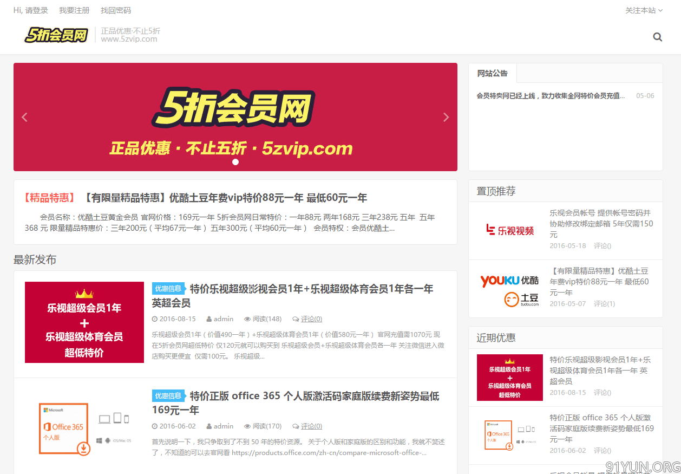681x474 pixels.
Task: Click 优惠信息 tag on office 365 post
Action: [x=168, y=396]
